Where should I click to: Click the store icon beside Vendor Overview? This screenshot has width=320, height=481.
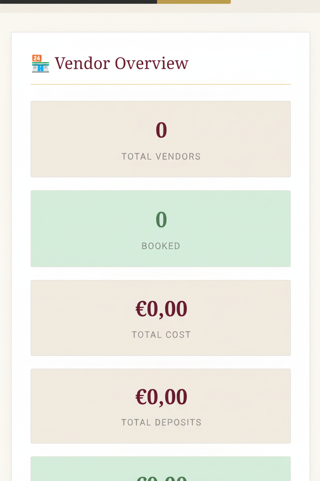click(40, 64)
